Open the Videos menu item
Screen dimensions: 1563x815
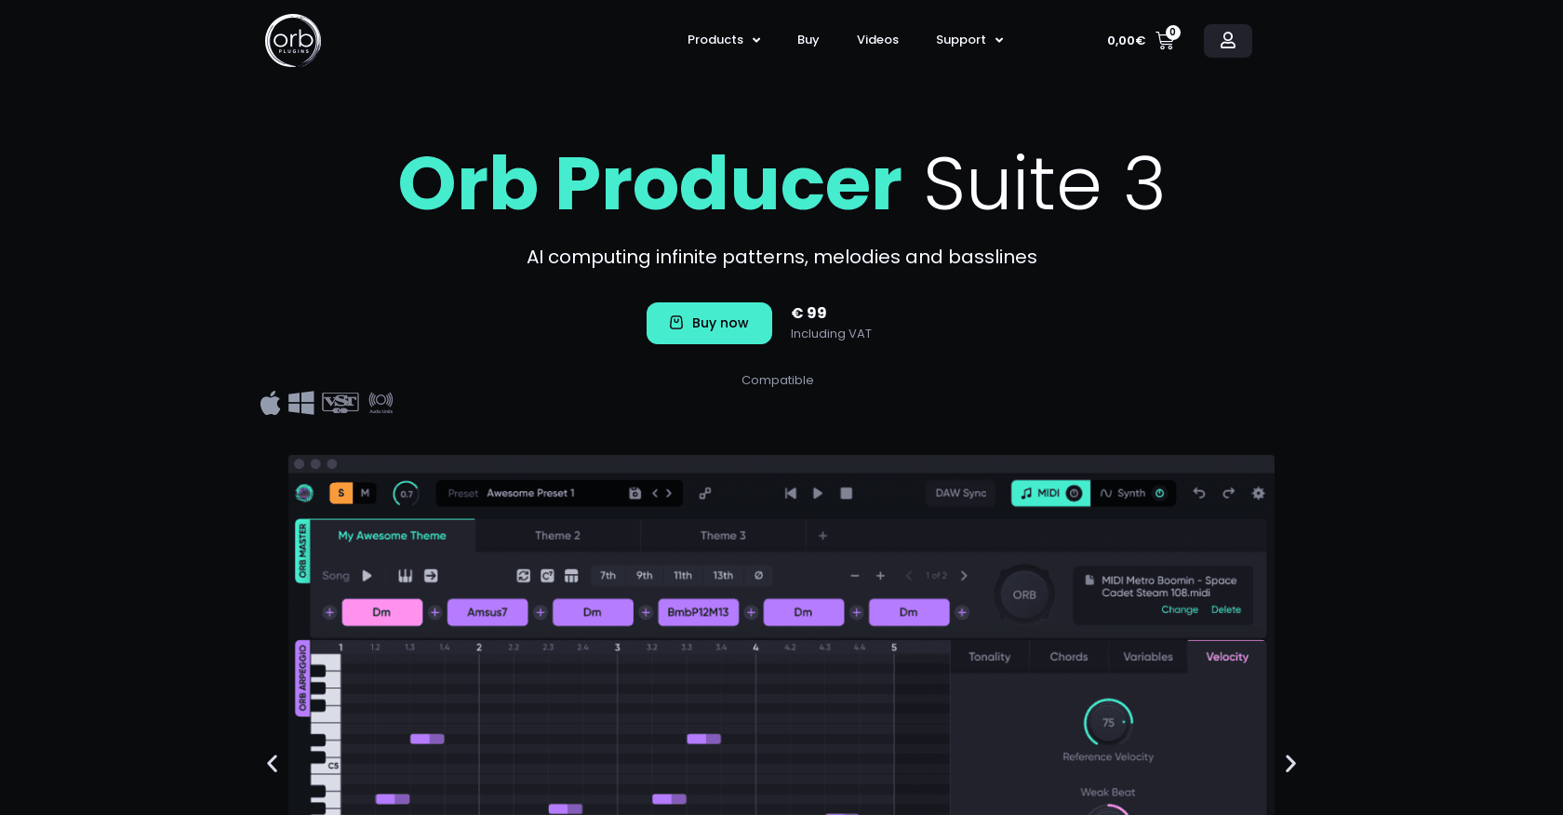coord(877,40)
